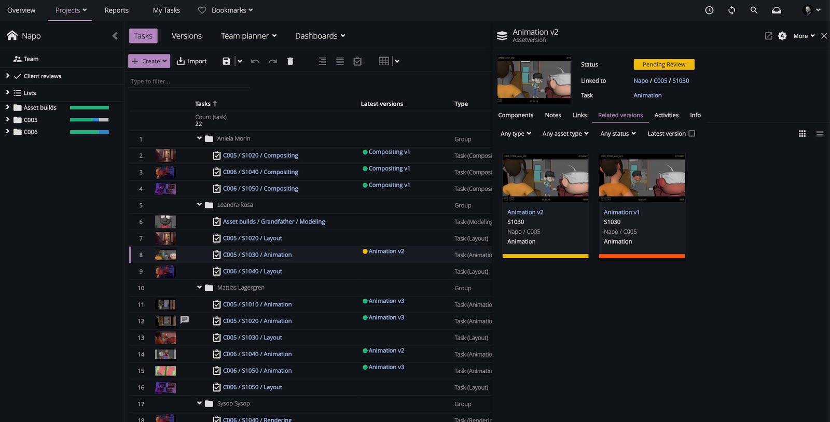Open Animation v2 in a new window
This screenshot has width=830, height=422.
coord(768,36)
